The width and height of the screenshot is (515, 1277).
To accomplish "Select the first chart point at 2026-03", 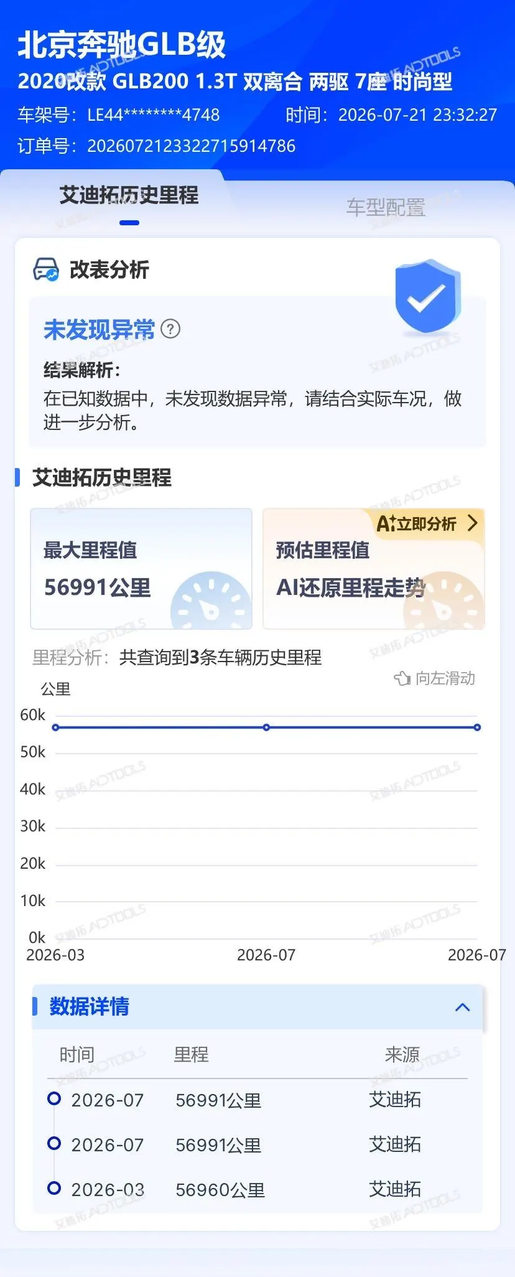I will pyautogui.click(x=55, y=727).
